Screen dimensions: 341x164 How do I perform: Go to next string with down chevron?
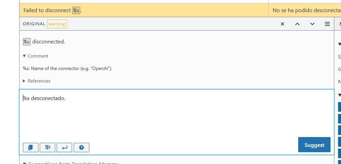pyautogui.click(x=312, y=24)
